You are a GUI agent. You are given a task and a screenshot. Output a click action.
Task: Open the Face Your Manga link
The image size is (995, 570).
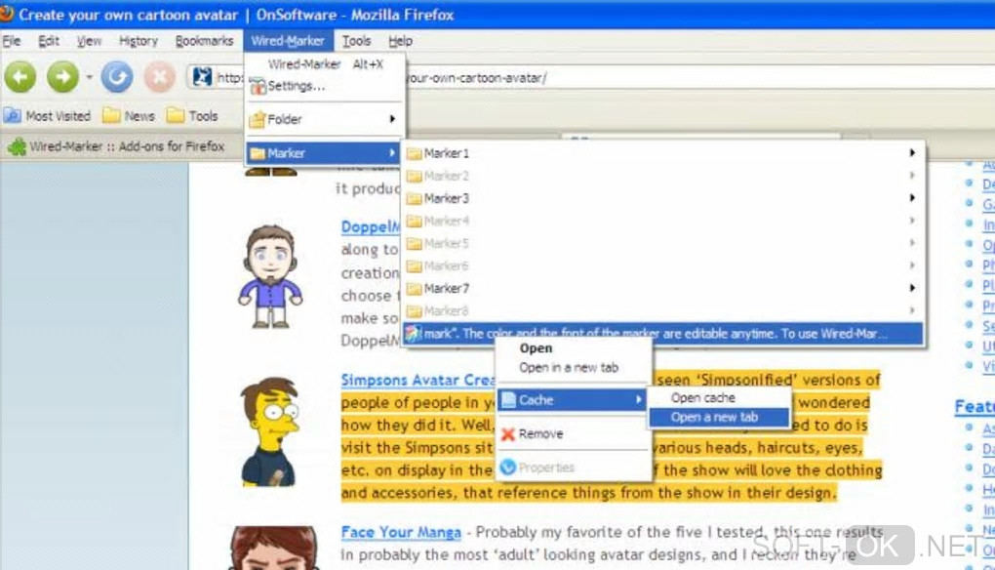click(x=400, y=533)
